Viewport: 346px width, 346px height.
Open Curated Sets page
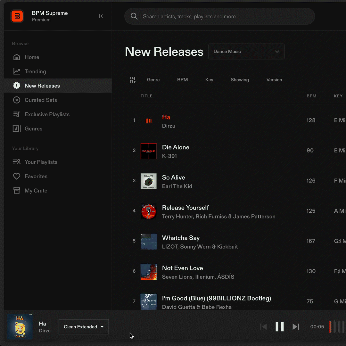(58, 100)
